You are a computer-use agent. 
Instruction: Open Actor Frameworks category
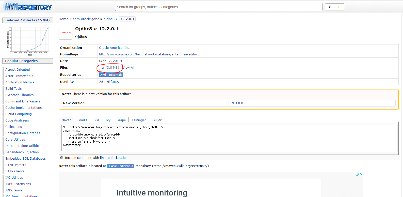pos(19,76)
